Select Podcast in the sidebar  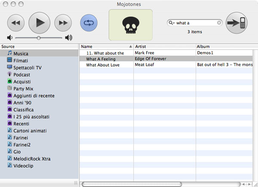point(39,75)
